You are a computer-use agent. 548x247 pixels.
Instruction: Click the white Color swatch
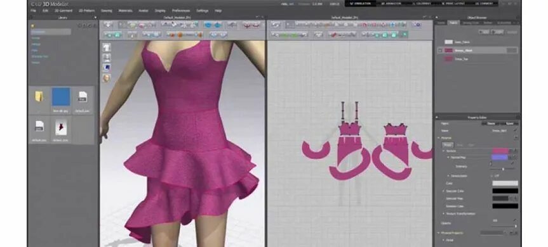click(505, 183)
